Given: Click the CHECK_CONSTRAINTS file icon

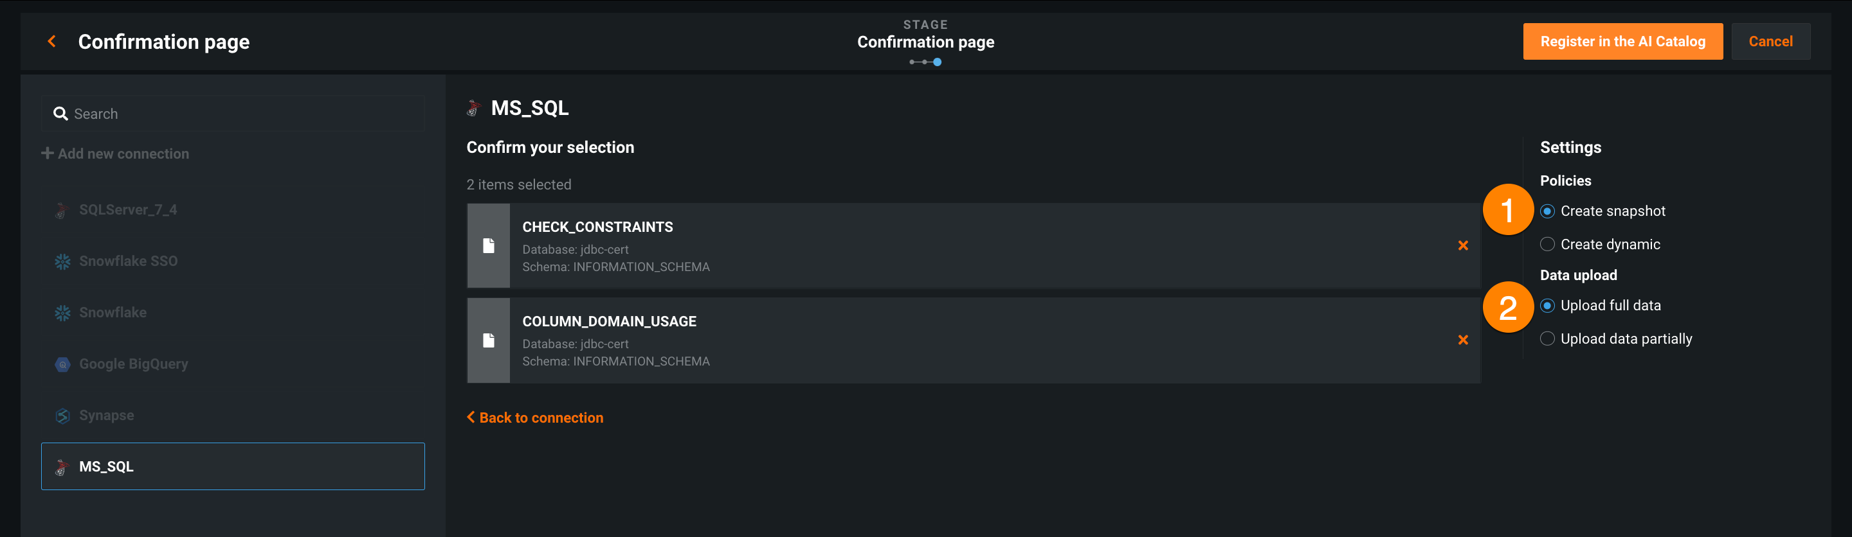Looking at the screenshot, I should point(489,245).
